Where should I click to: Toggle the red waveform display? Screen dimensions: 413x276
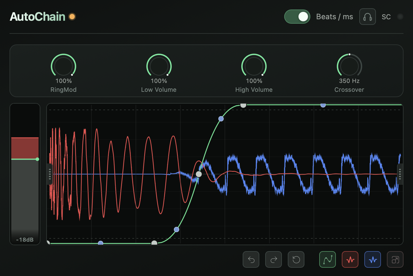[x=350, y=260]
